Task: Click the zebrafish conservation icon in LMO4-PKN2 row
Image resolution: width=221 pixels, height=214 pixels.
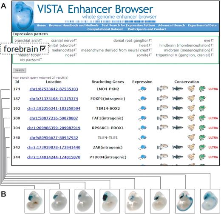Action: coord(178,89)
